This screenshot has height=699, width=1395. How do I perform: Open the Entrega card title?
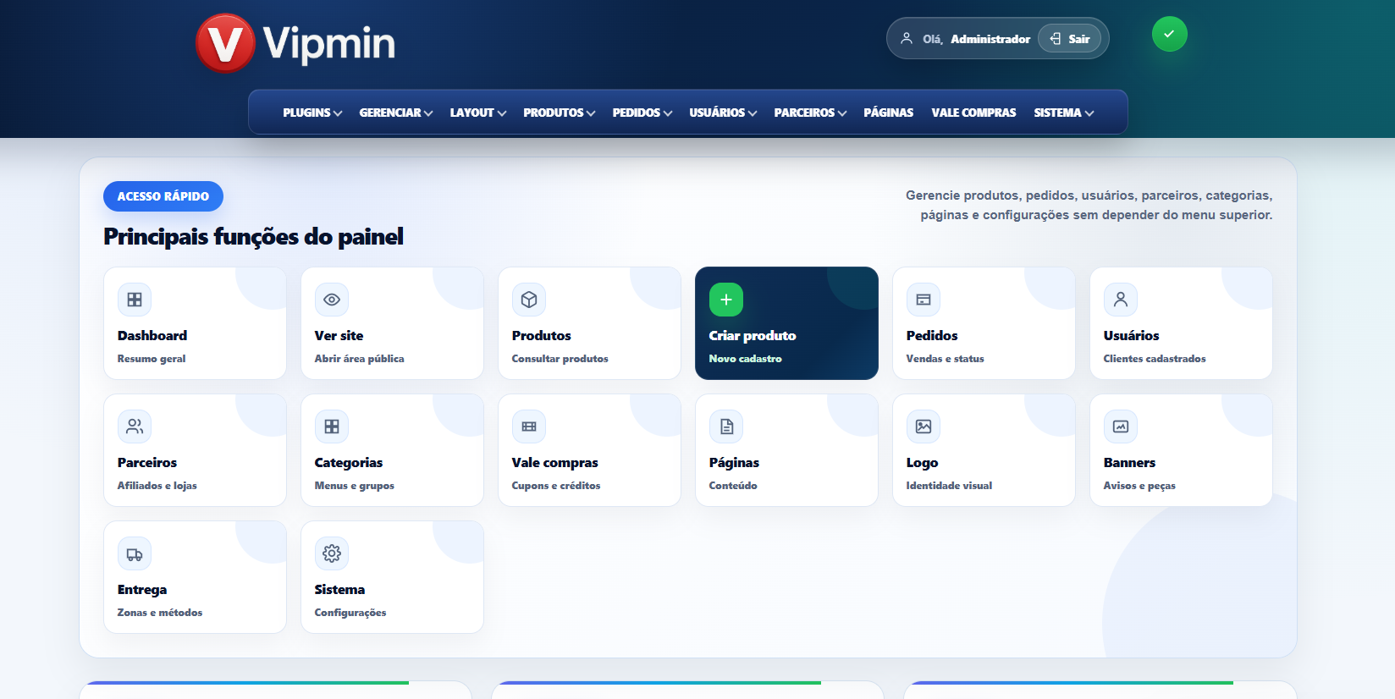(x=142, y=590)
